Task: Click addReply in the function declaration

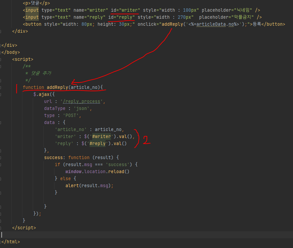Action: click(57, 87)
